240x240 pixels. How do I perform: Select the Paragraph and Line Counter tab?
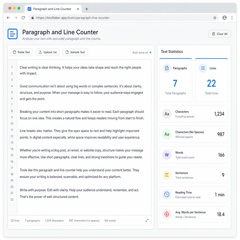[53, 9]
